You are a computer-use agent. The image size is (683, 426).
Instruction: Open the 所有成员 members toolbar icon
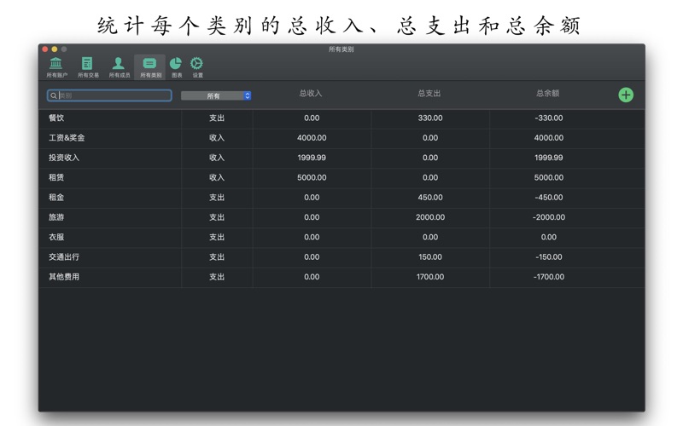(119, 67)
